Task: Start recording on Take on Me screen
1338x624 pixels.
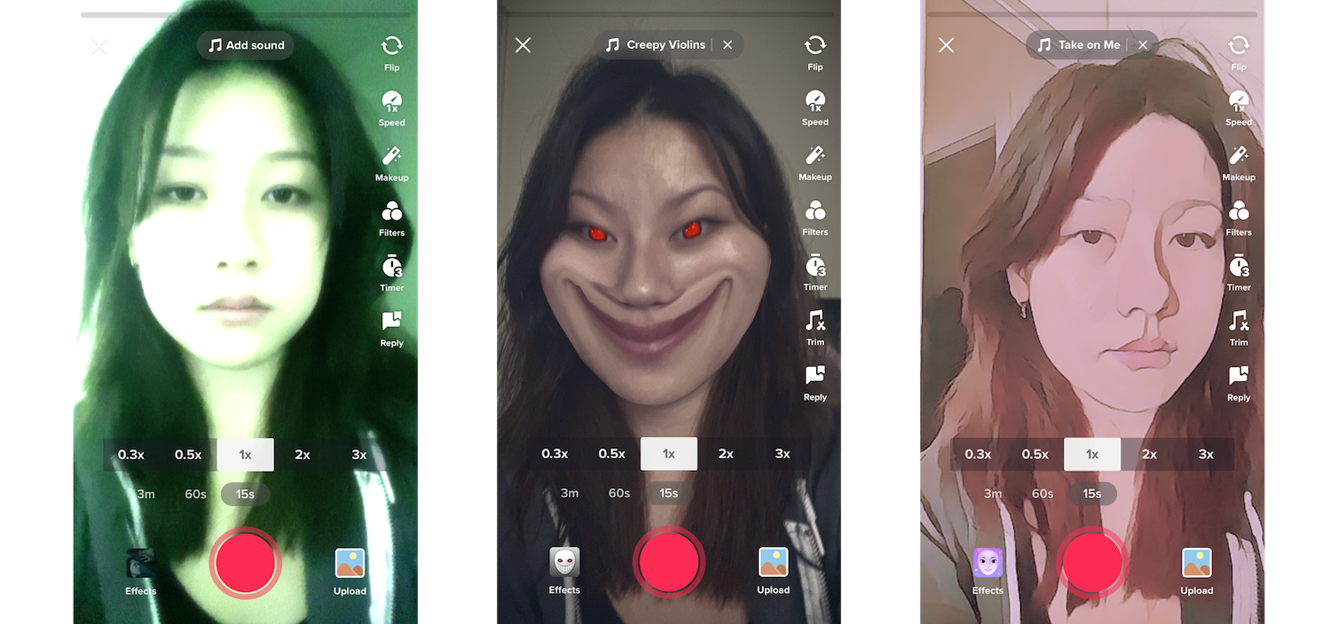Action: click(x=1092, y=562)
